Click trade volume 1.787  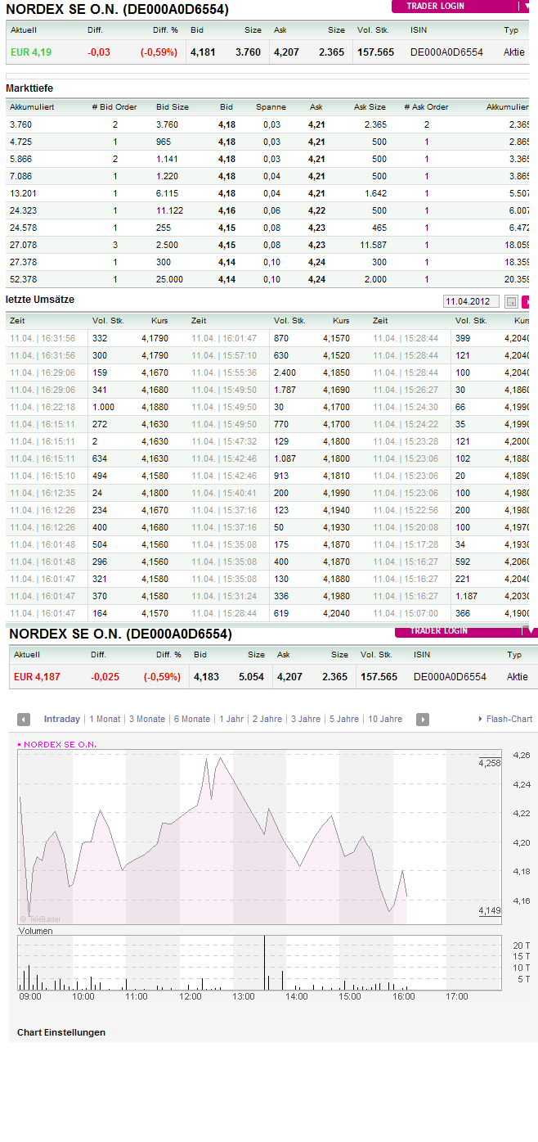[285, 390]
